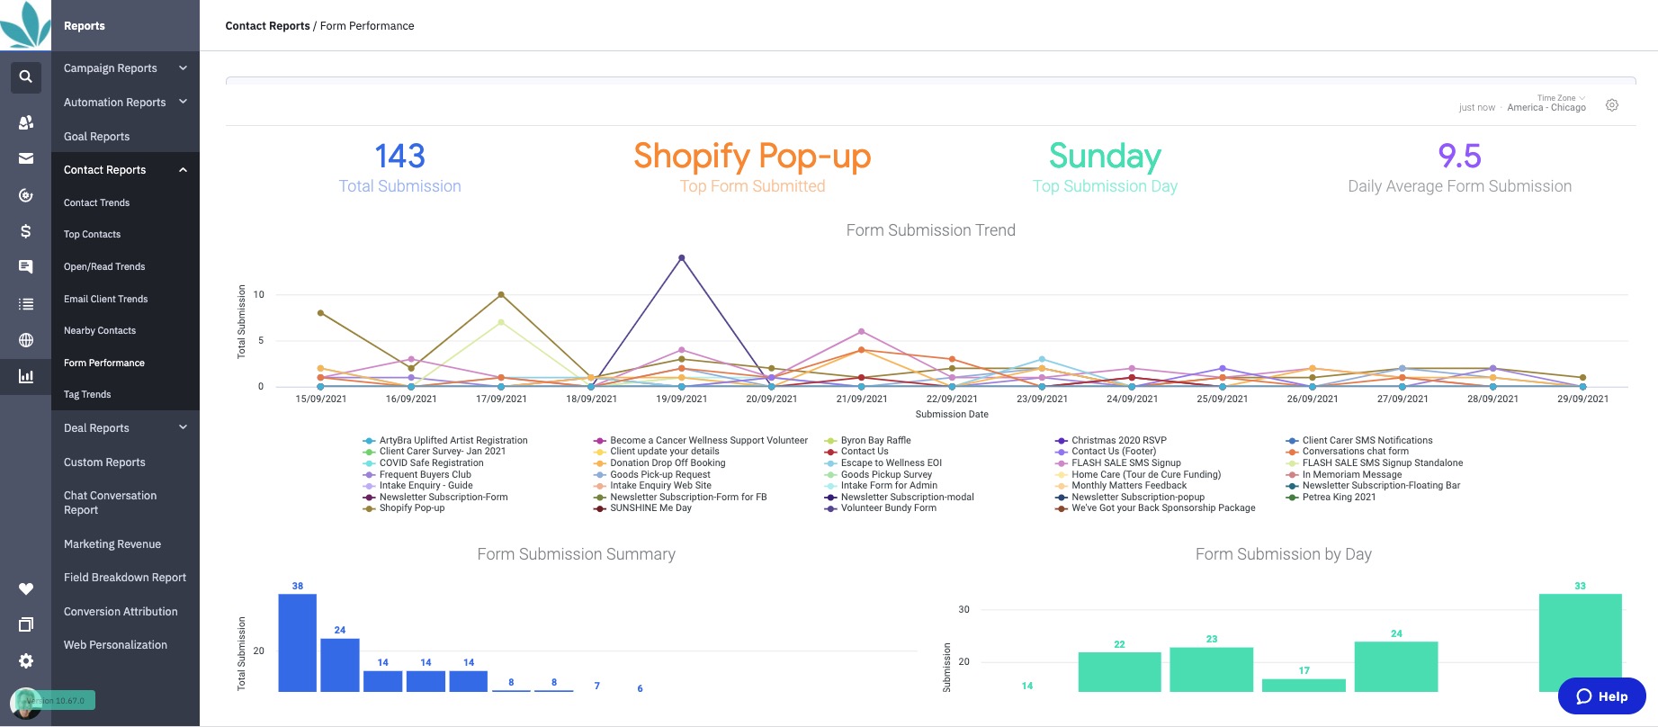Click the 38 submissions bar in summary chart

click(x=297, y=642)
